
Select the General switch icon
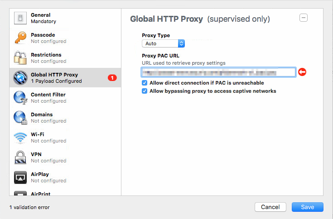click(x=20, y=18)
